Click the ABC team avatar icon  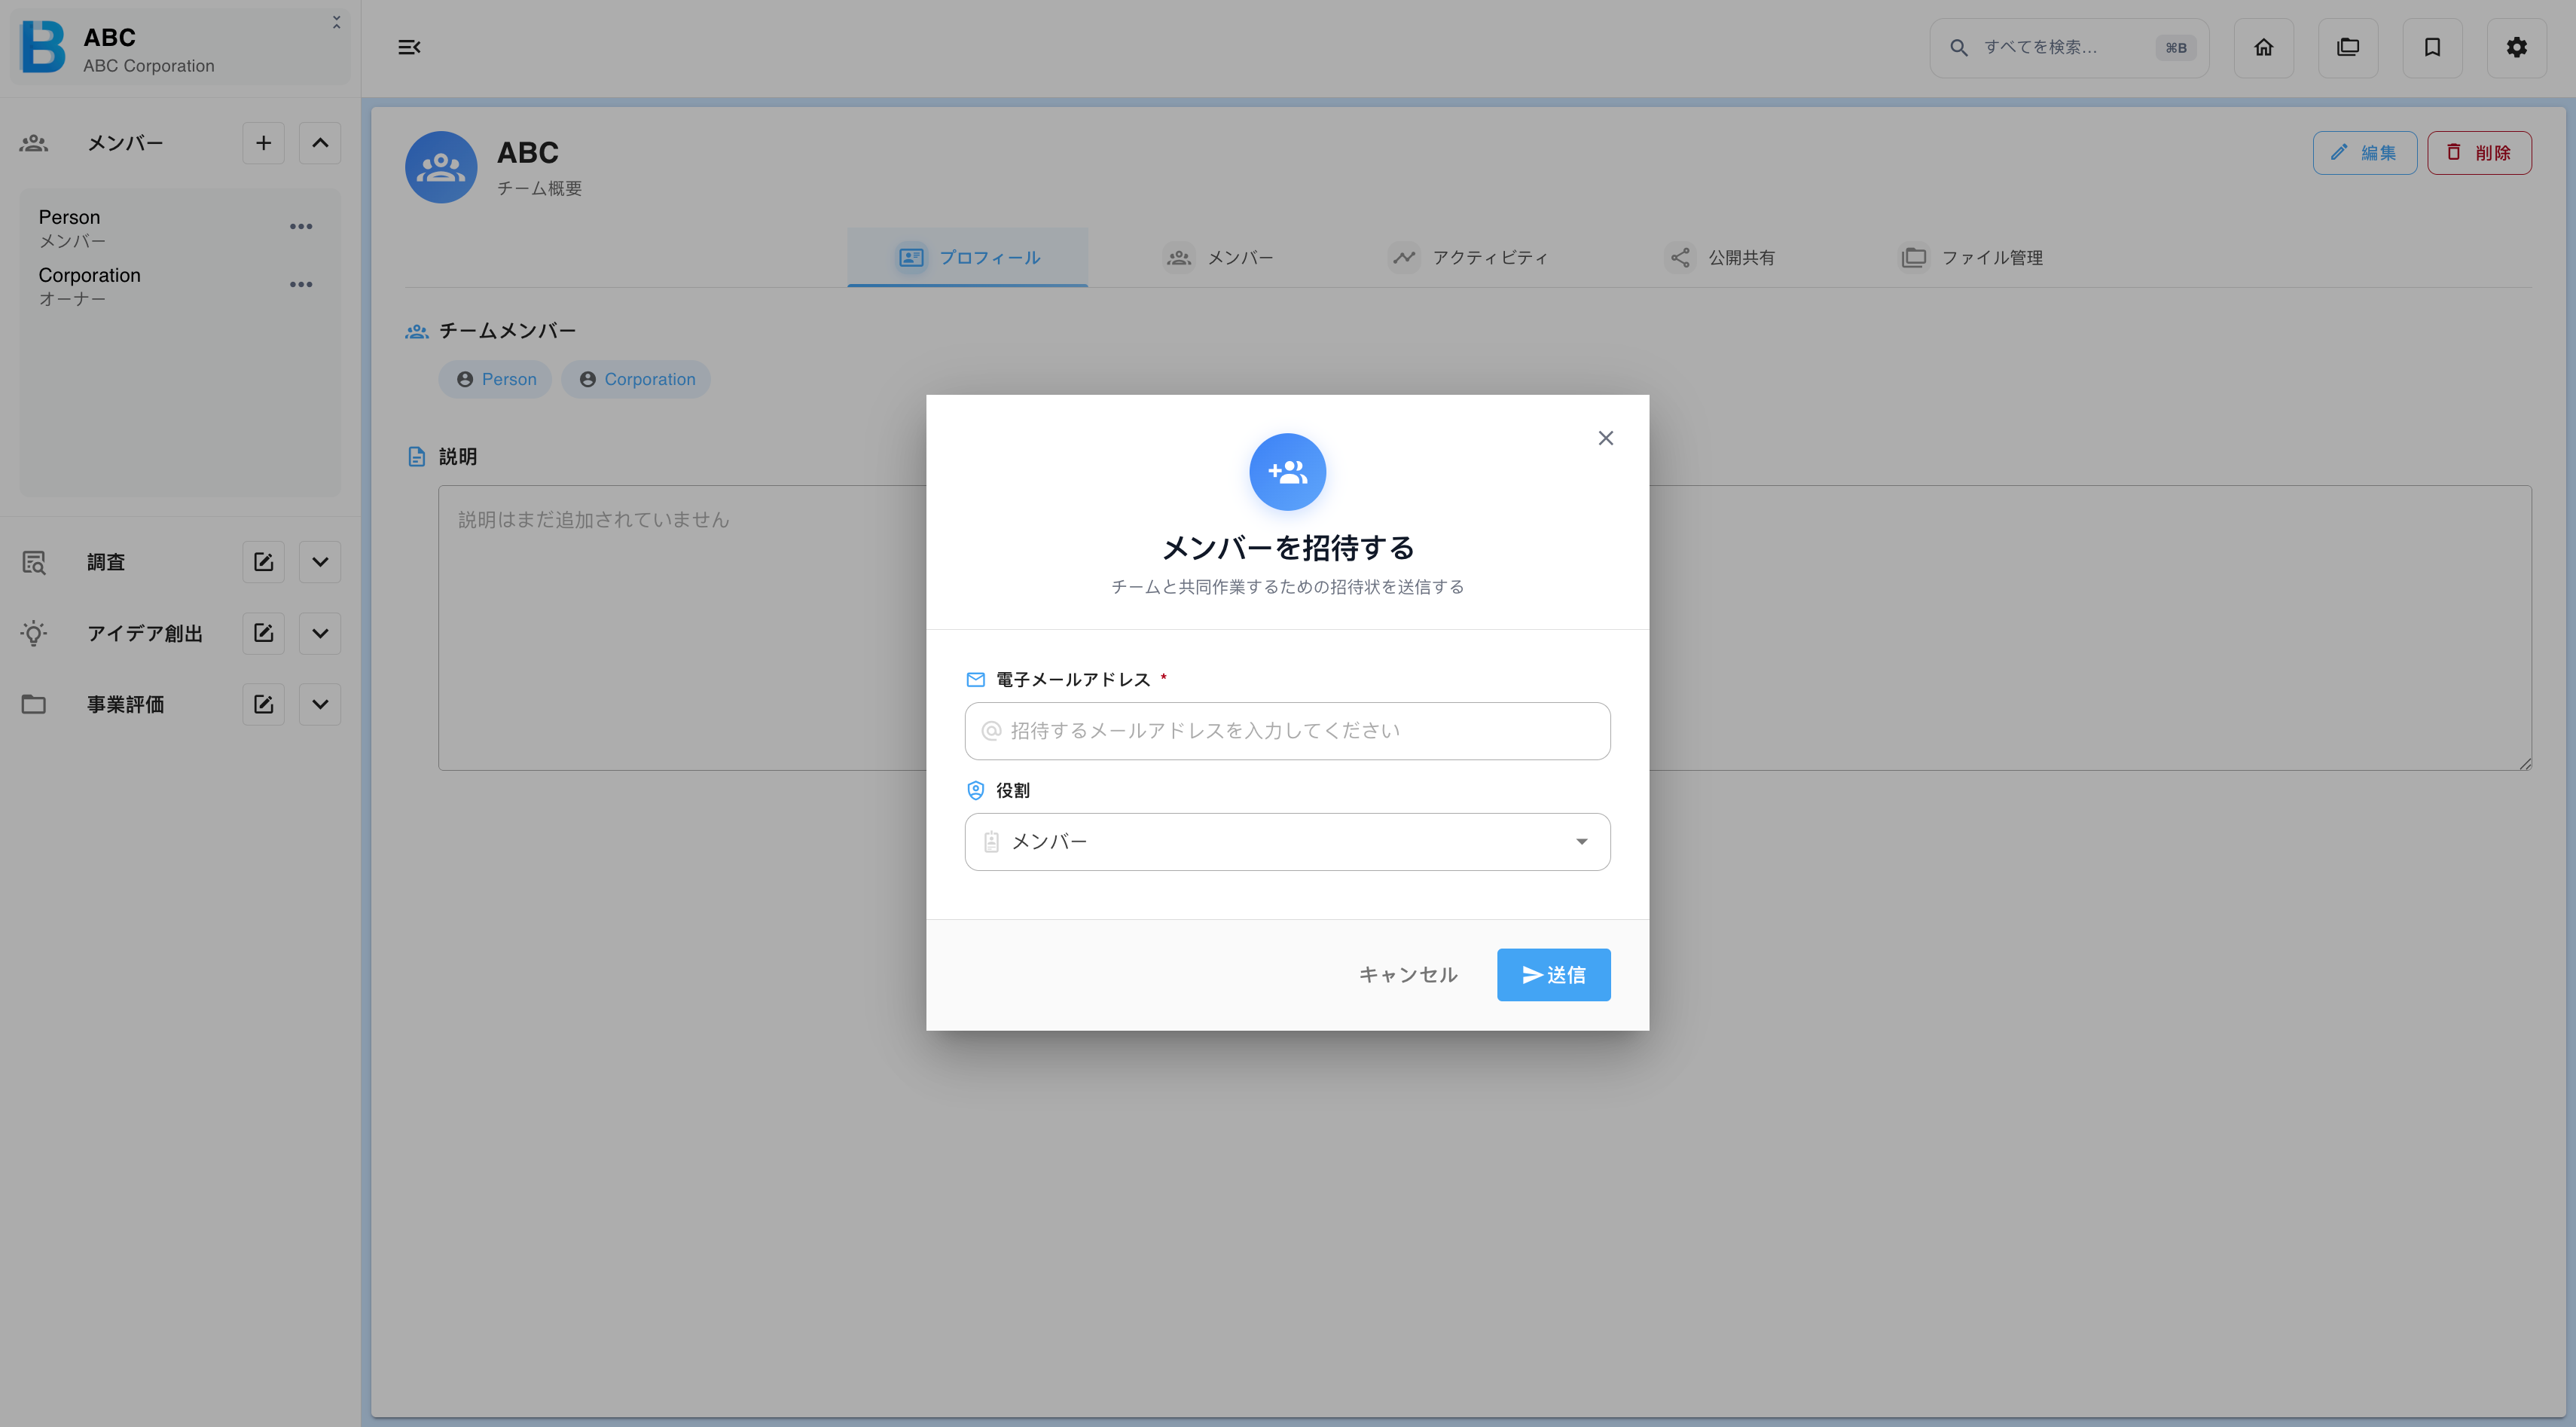(x=441, y=167)
